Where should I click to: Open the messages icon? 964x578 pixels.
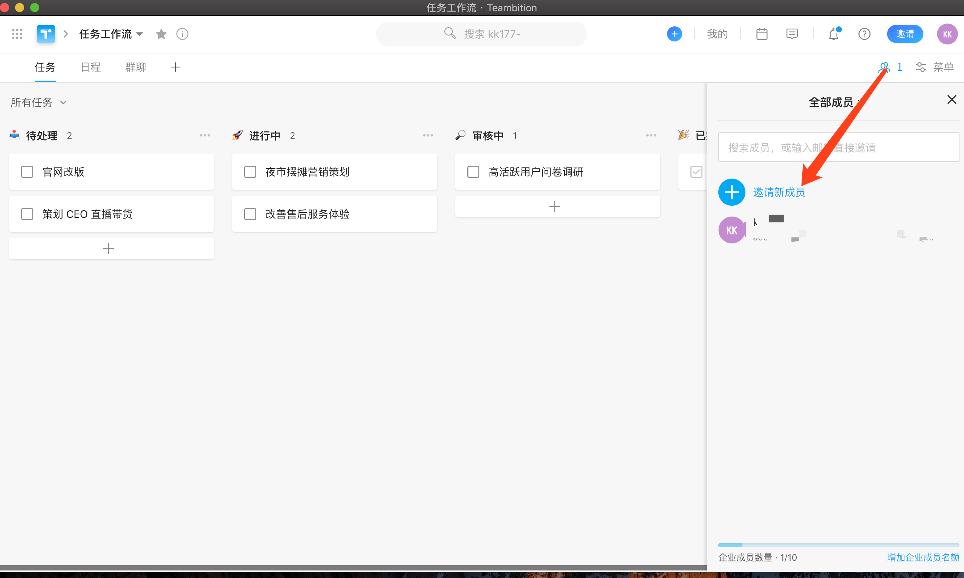coord(792,34)
